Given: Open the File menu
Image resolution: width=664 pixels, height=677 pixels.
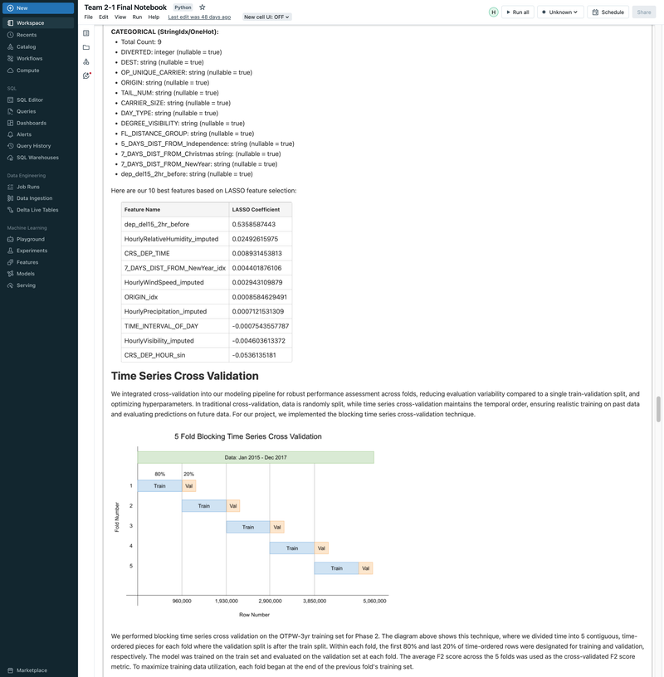Looking at the screenshot, I should [x=87, y=16].
